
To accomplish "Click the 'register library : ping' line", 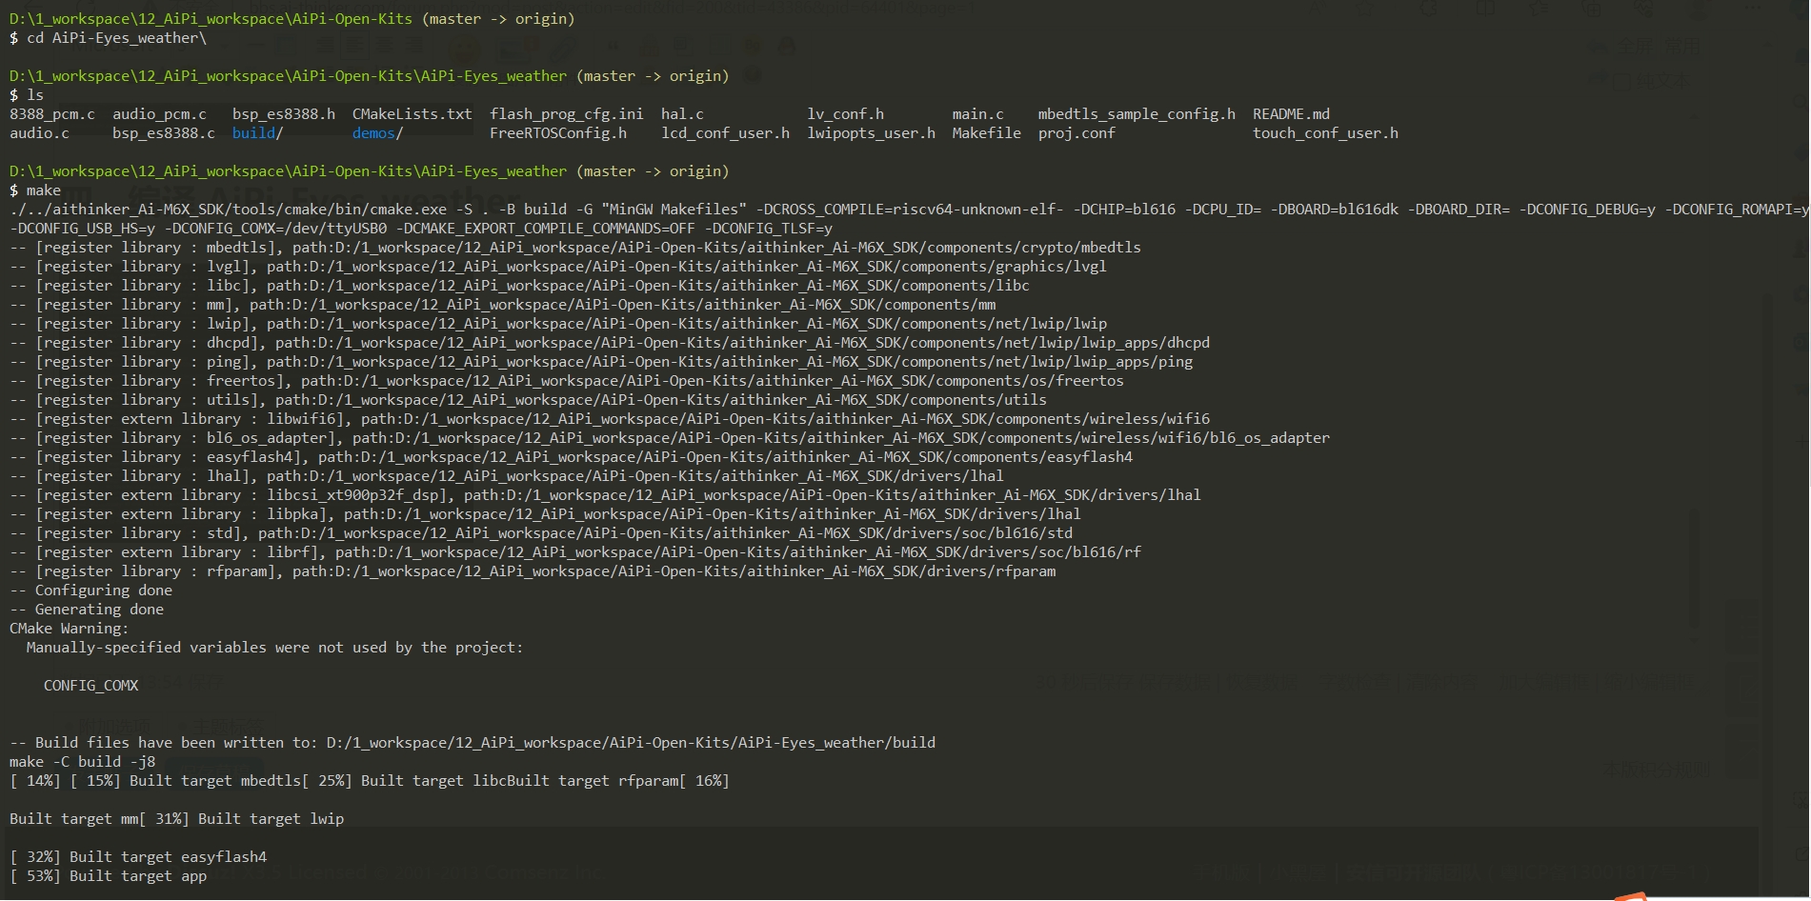I will [601, 362].
